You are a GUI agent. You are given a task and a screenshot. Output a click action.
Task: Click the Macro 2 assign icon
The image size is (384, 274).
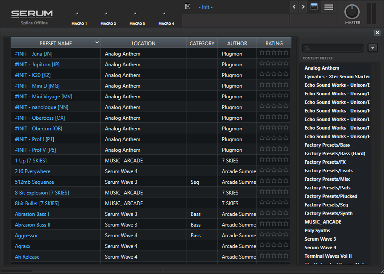[x=106, y=14]
